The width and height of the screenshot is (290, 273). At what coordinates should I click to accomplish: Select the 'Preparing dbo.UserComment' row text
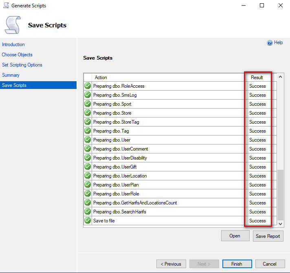point(121,149)
